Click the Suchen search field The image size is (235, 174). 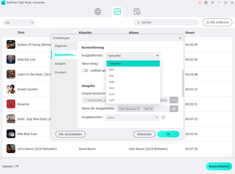tap(166, 22)
